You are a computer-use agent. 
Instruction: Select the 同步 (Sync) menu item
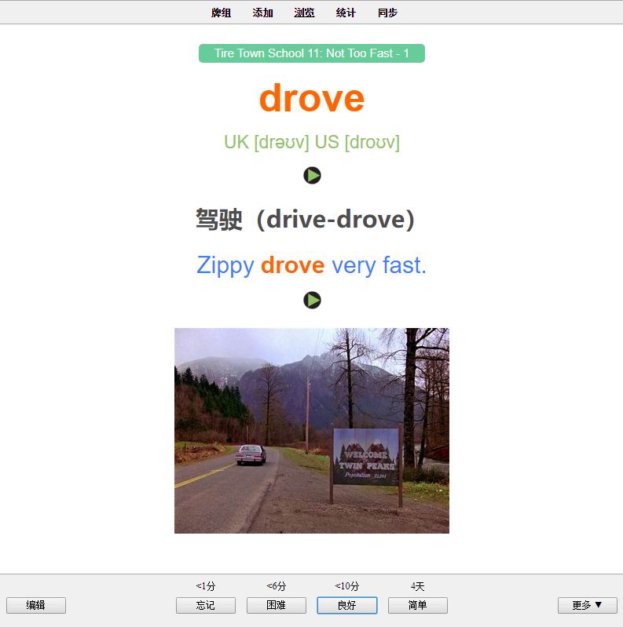tap(387, 13)
